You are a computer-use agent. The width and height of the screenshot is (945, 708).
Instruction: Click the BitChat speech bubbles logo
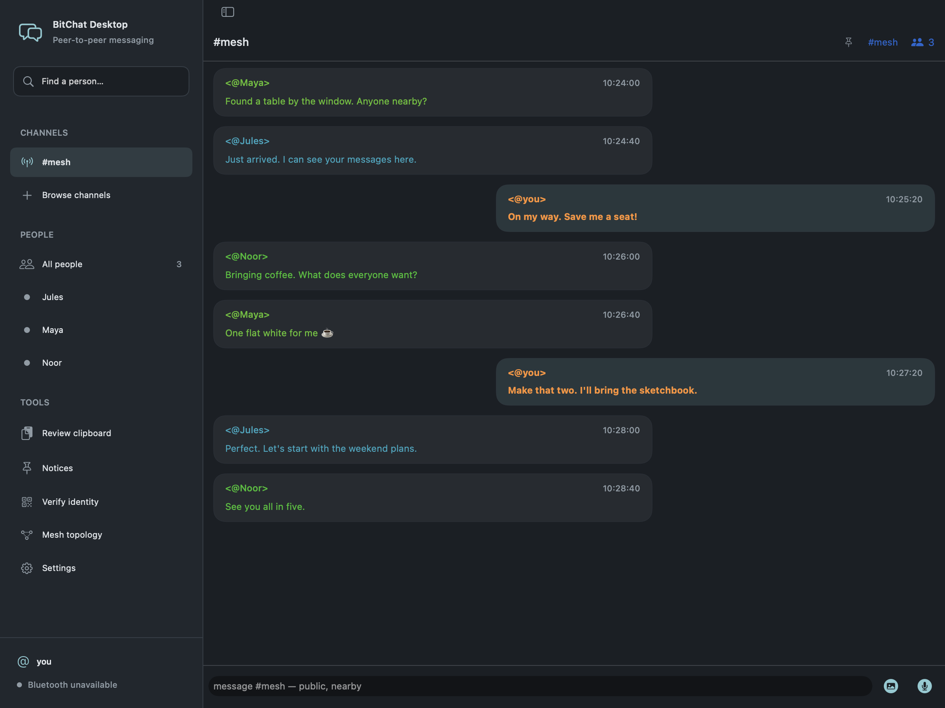(30, 32)
